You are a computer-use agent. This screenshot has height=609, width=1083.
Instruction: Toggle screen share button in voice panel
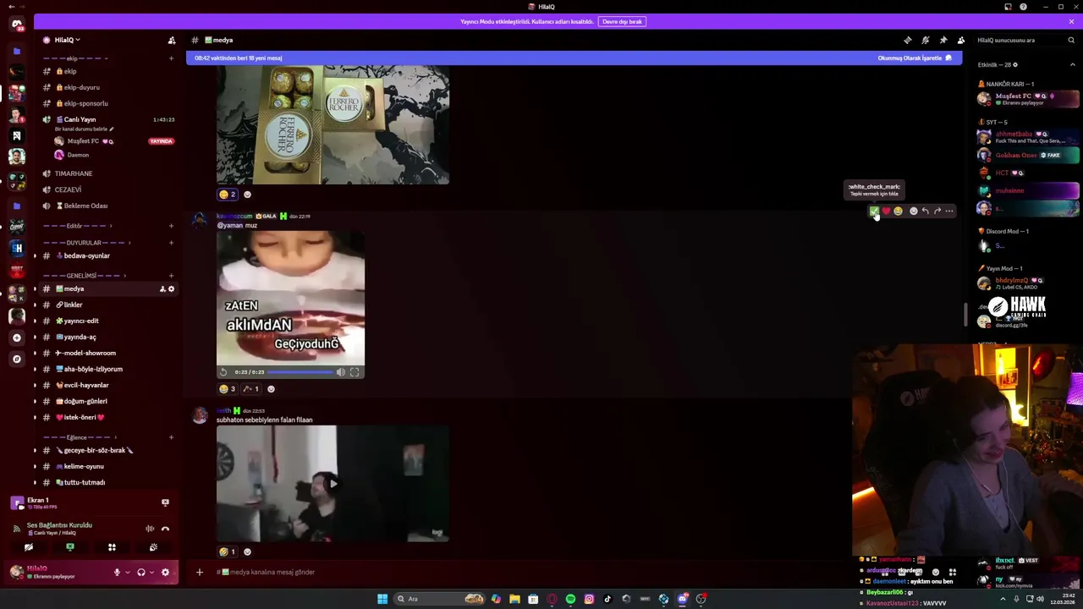(70, 547)
